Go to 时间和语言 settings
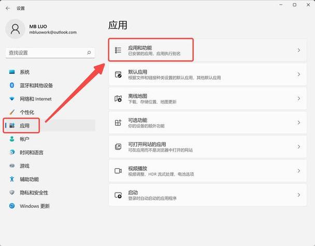The image size is (315, 246). click(x=50, y=152)
